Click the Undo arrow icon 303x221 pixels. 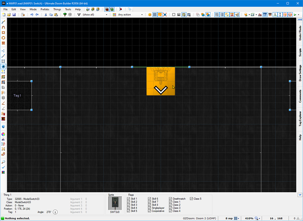[x=32, y=15]
